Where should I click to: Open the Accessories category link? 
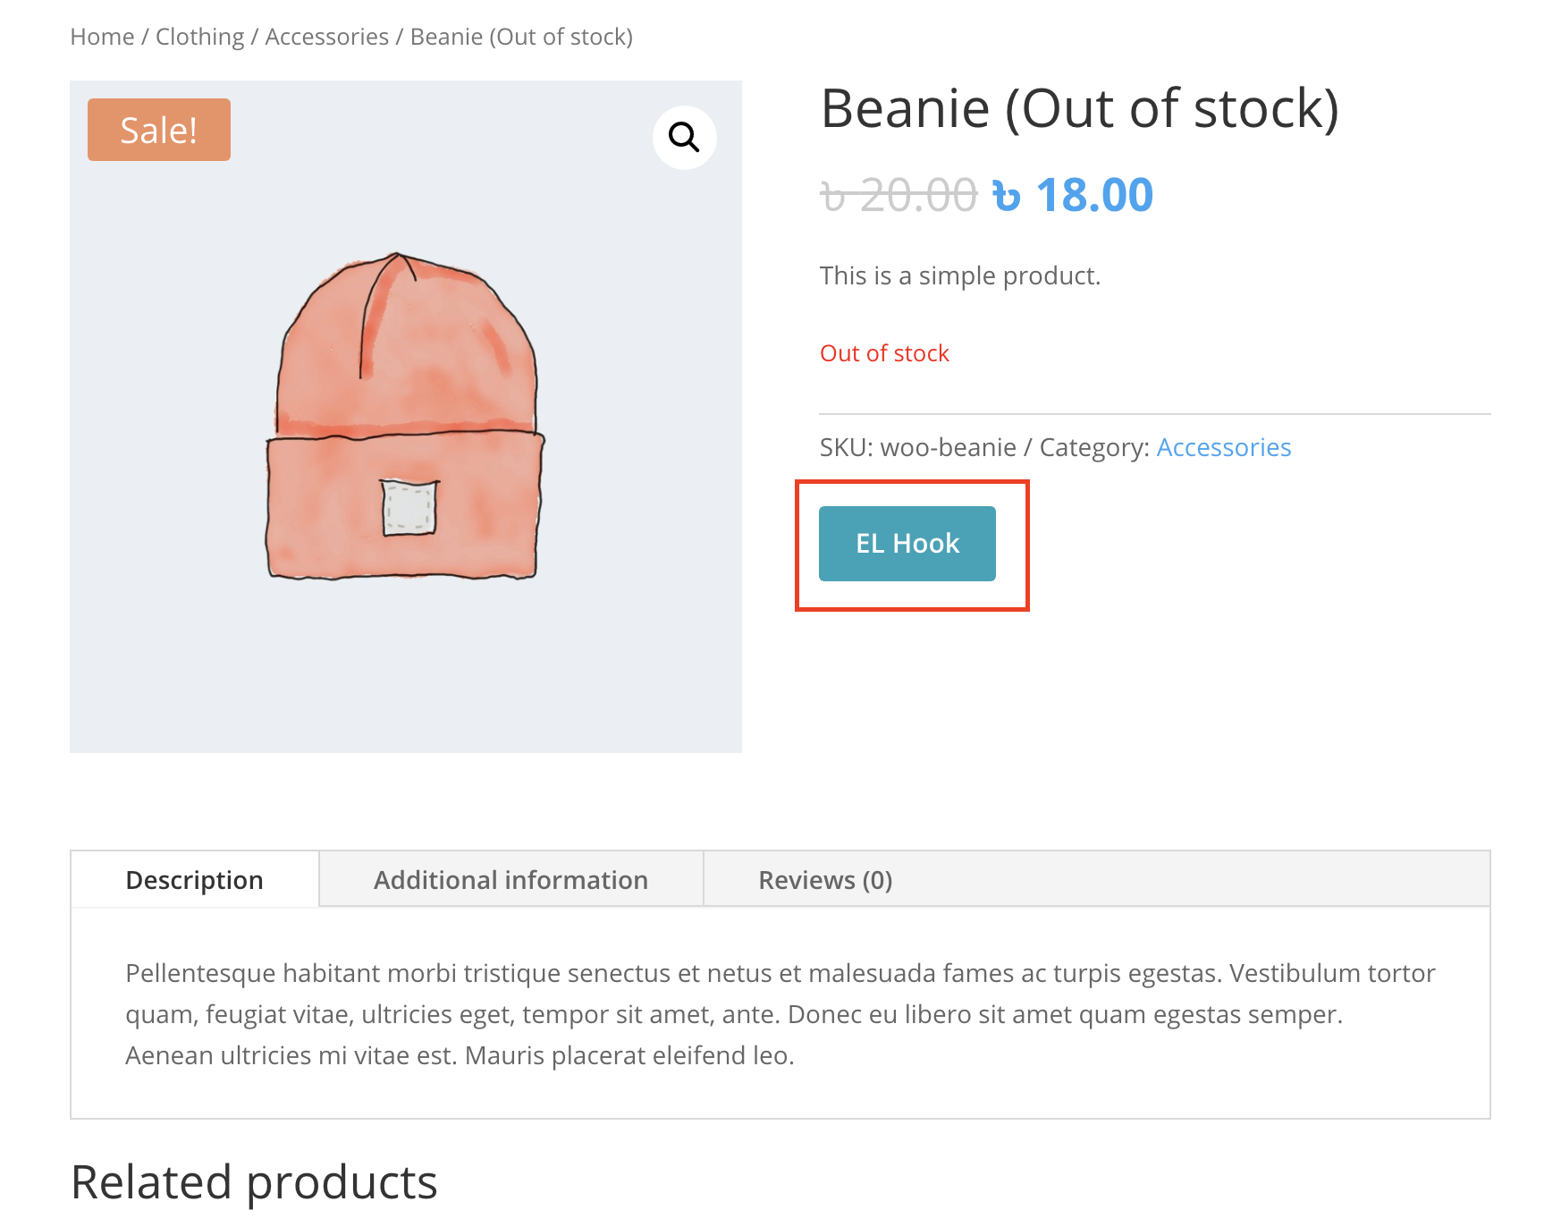point(1224,447)
